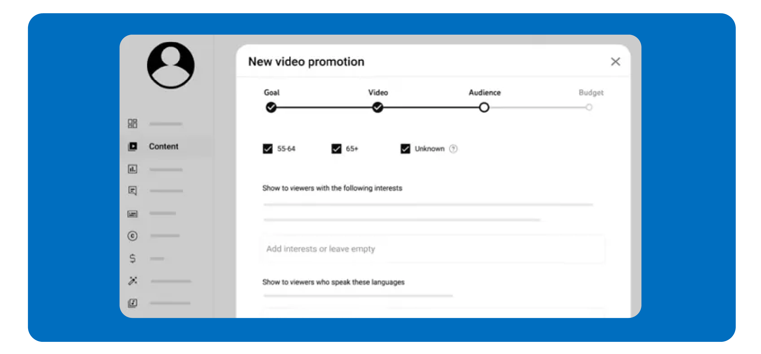Uncheck the 65+ age checkbox
Screen dimensions: 761x354
pyautogui.click(x=336, y=149)
